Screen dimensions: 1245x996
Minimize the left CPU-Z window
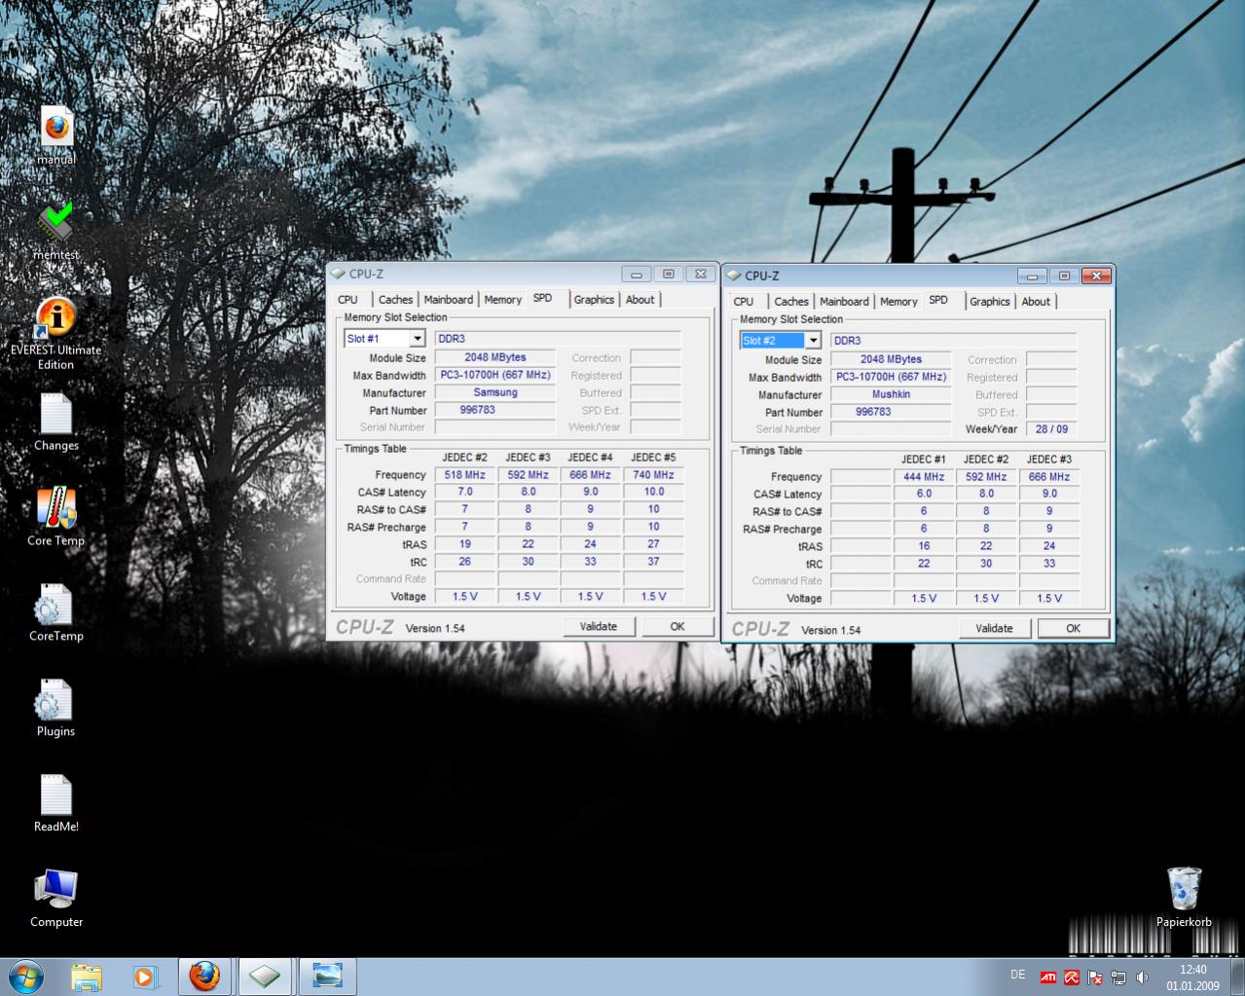[636, 275]
